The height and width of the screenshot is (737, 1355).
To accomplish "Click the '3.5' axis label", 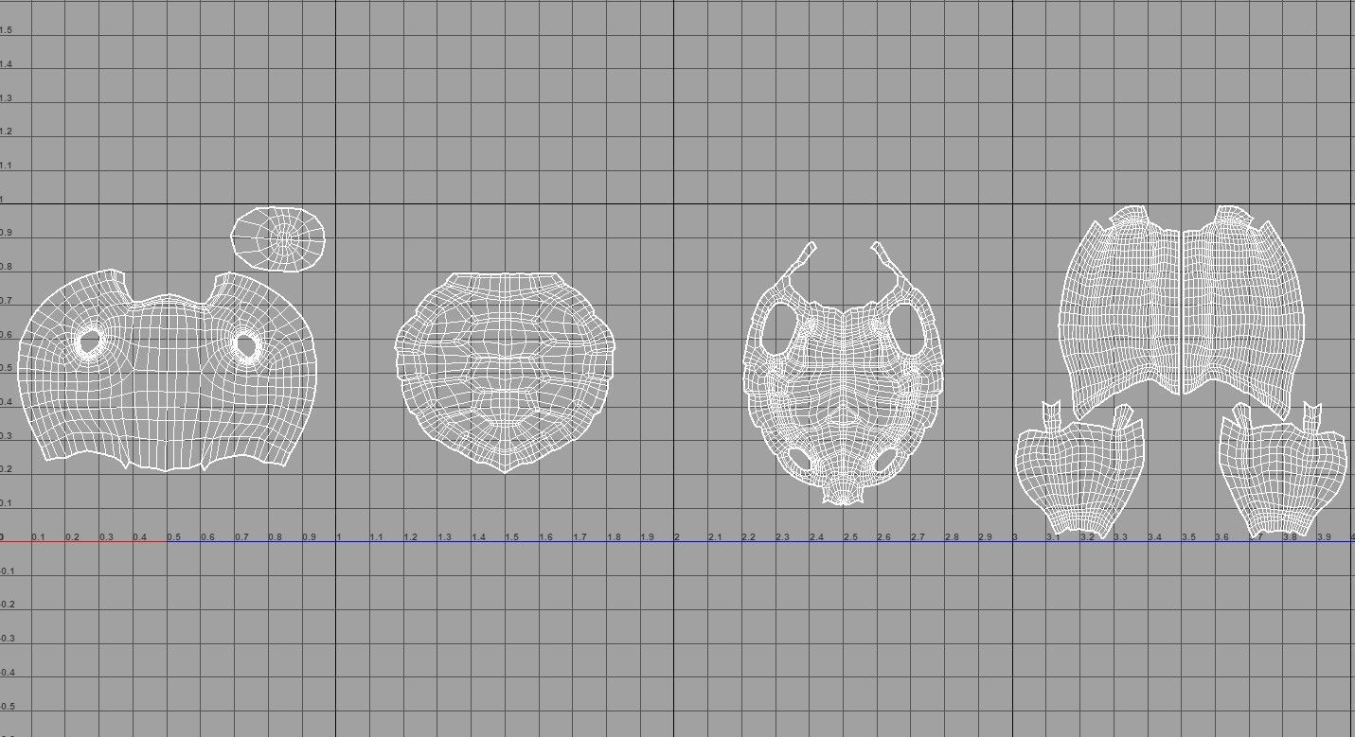I will click(x=1187, y=537).
